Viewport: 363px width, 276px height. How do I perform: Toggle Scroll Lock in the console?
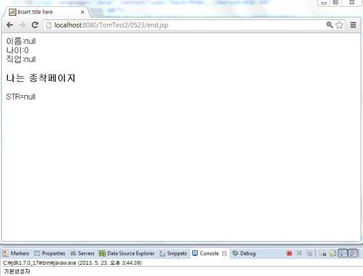tap(333, 253)
